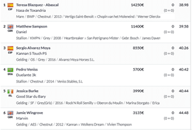This screenshot has height=130, width=192.
Task: Click the 14250€ prize money amount
Action: point(137,5)
